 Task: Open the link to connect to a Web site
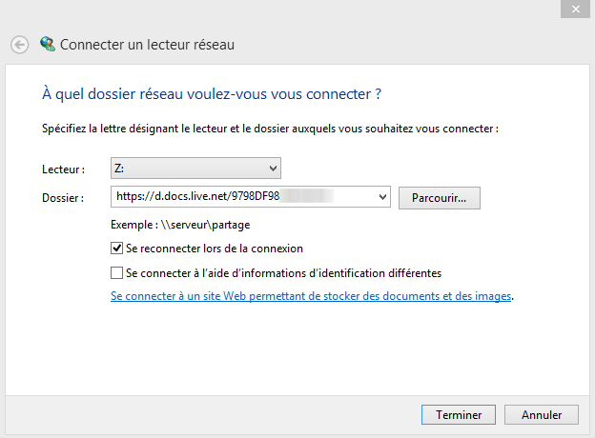(x=312, y=296)
